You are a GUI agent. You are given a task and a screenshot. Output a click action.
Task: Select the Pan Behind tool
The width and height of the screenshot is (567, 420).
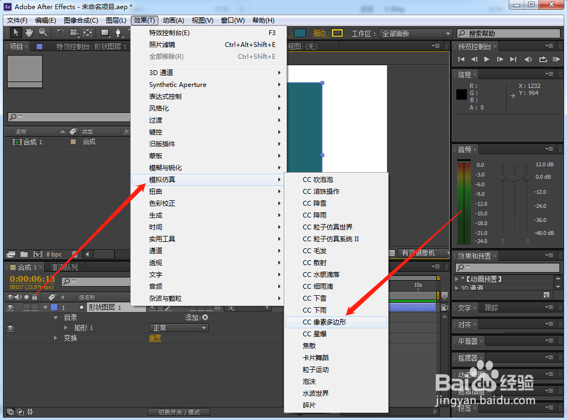(88, 33)
